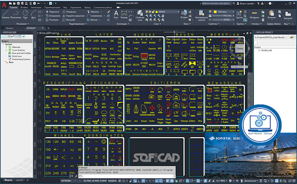Click the Обрезать (Trim) tool
297x184 pixels.
(x=93, y=12)
